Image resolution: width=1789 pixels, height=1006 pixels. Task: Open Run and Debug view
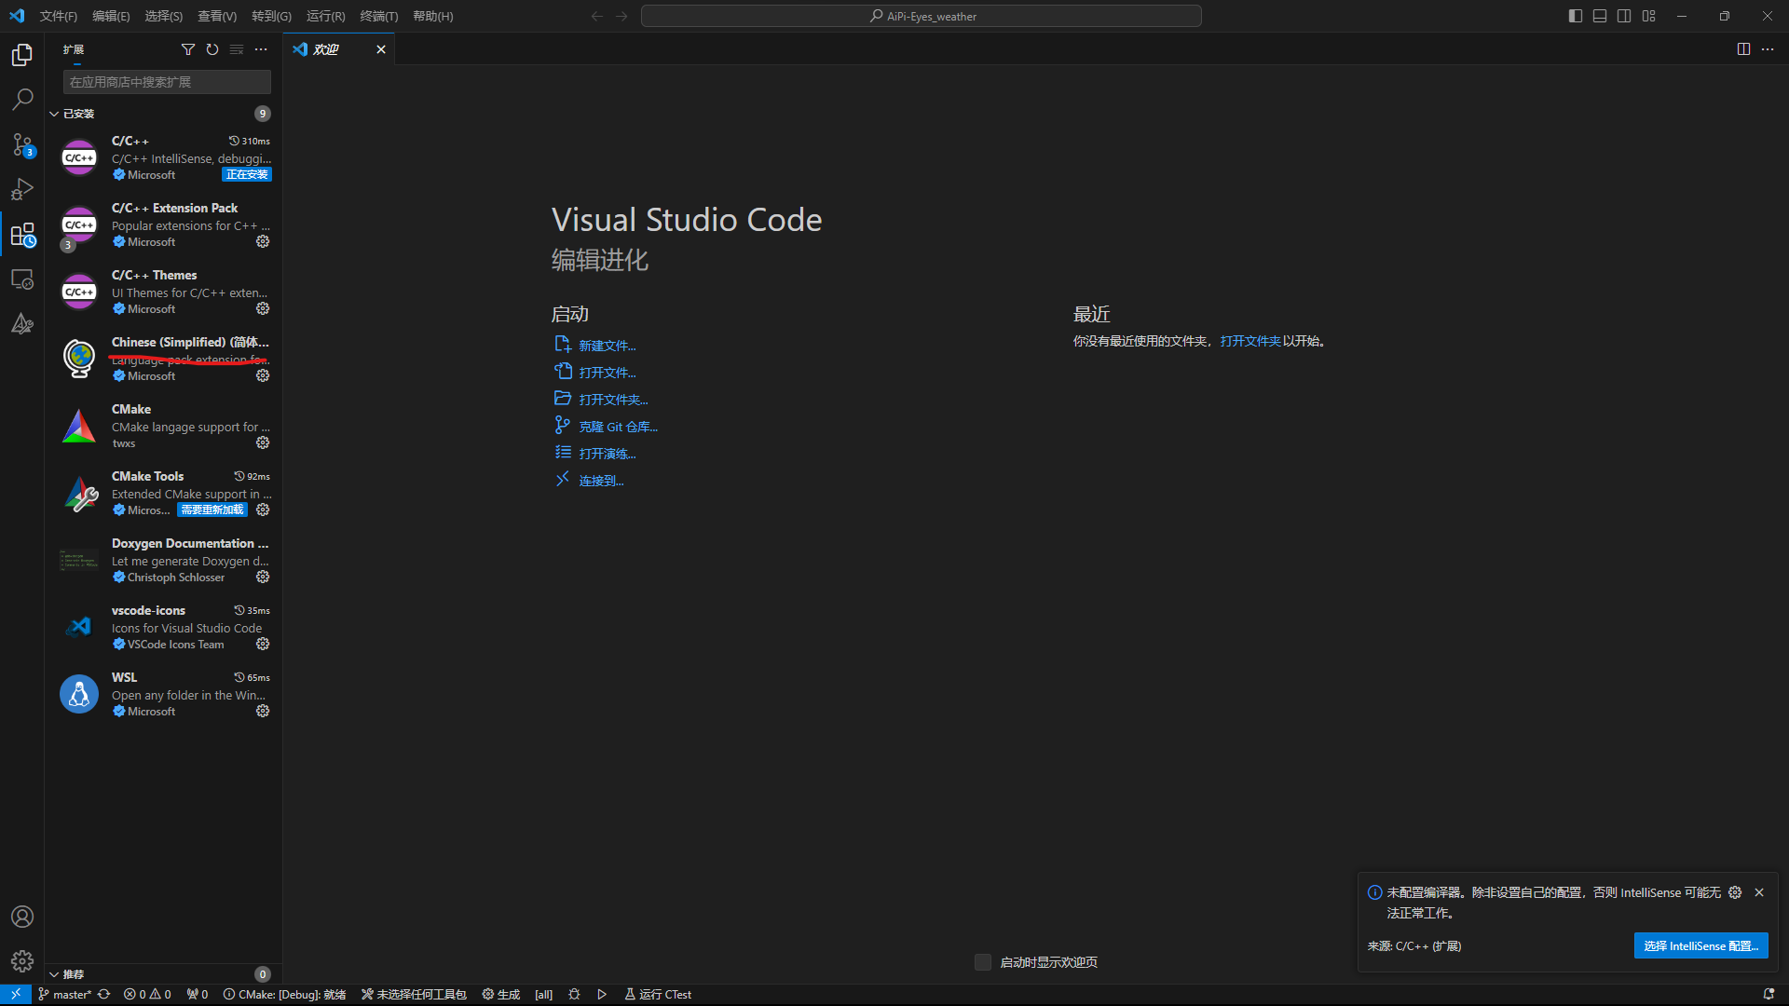[22, 189]
